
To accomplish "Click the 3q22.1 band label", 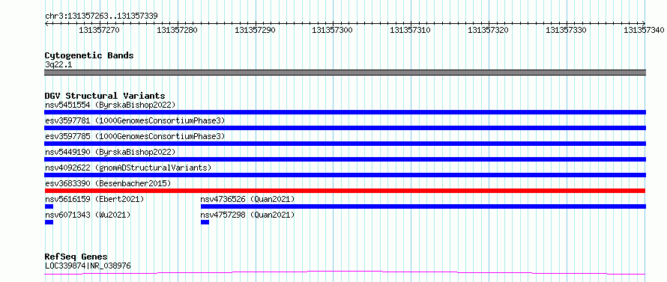I will tap(58, 64).
